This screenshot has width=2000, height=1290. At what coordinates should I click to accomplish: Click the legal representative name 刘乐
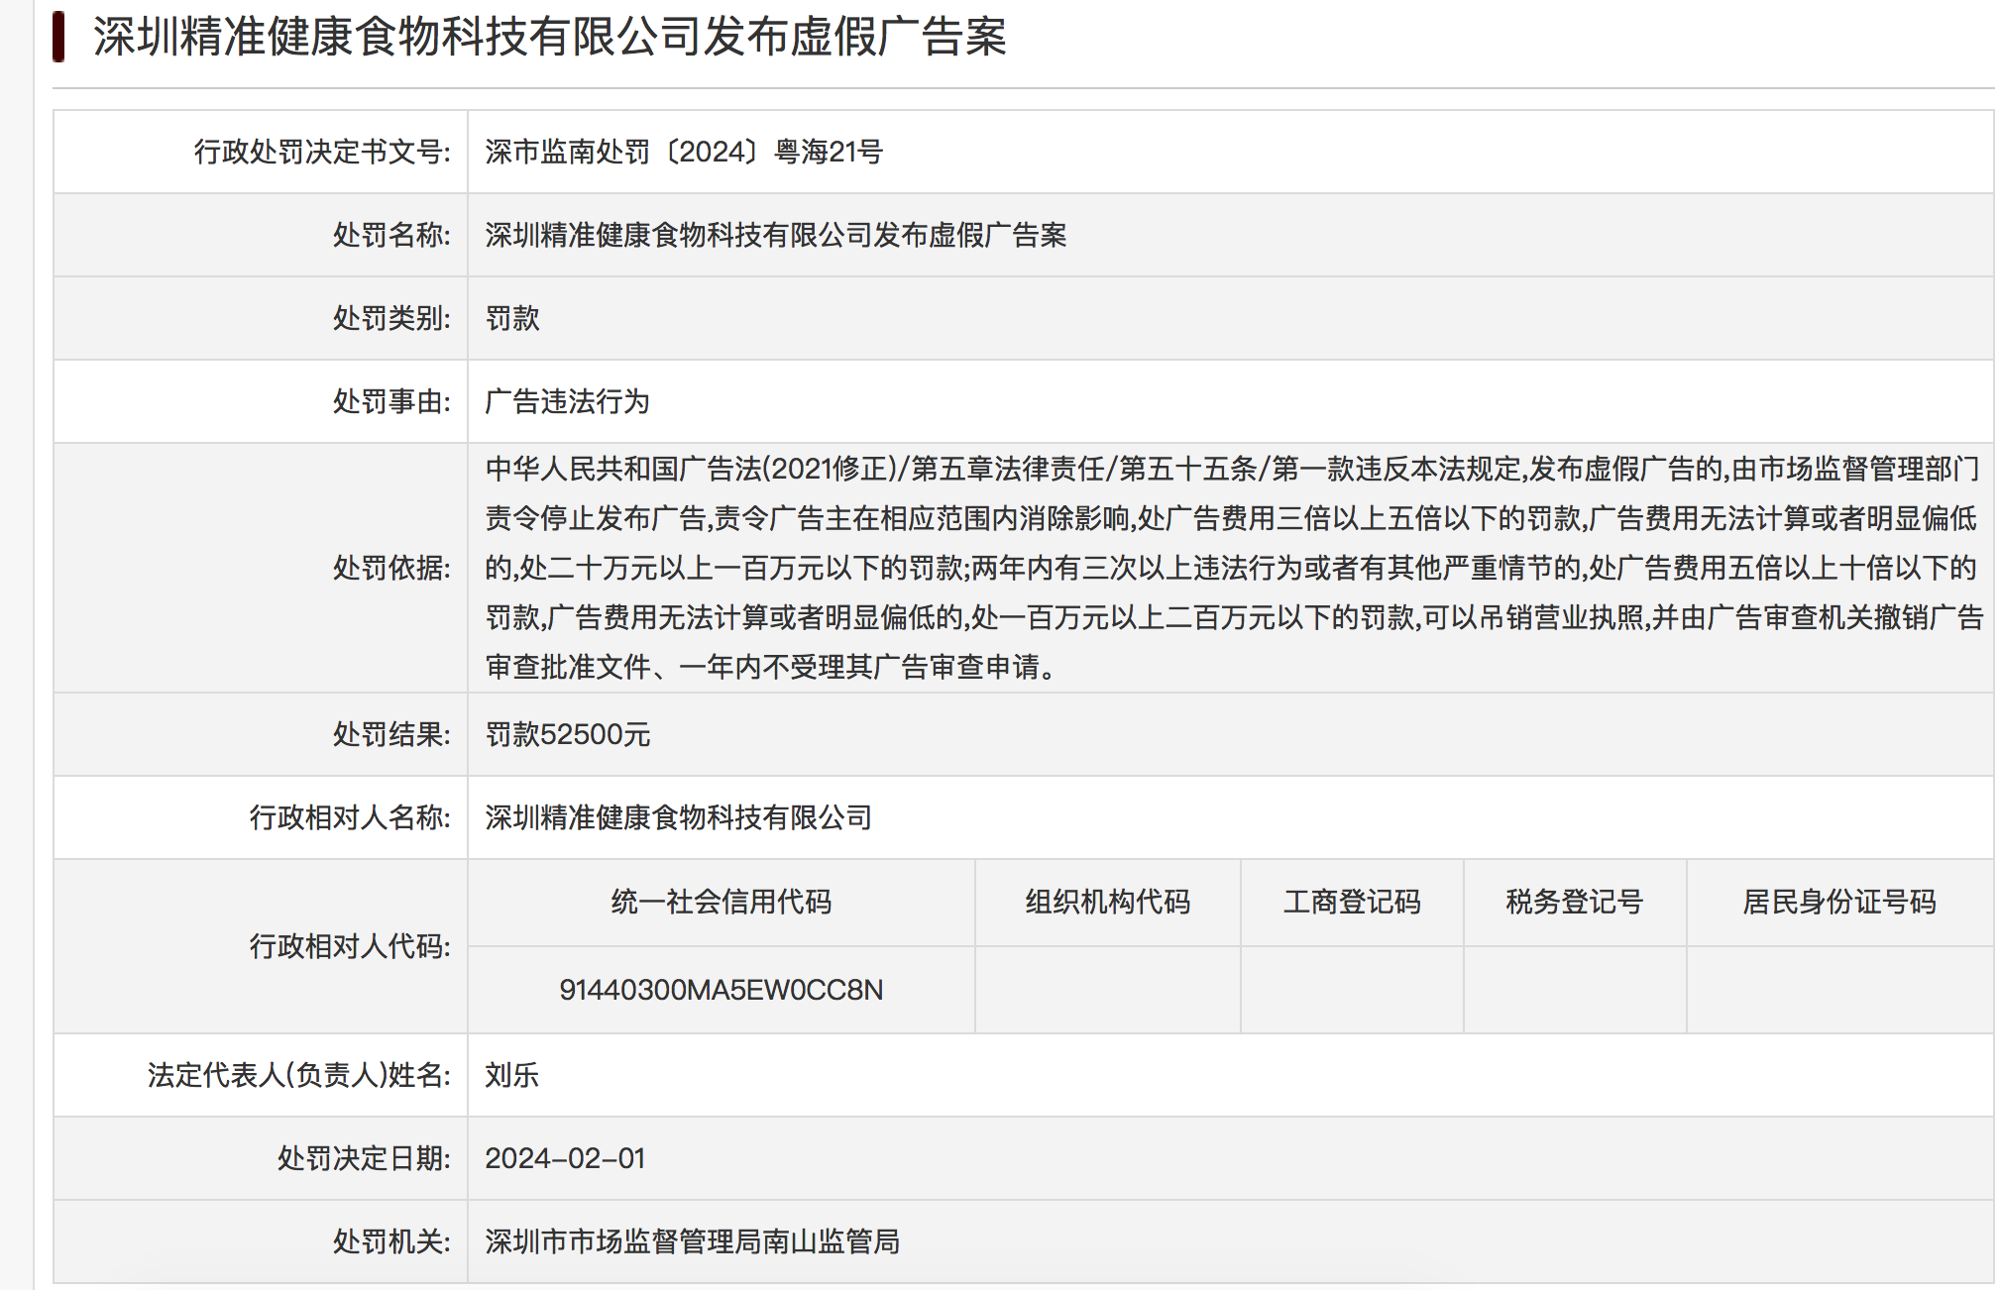click(511, 1075)
